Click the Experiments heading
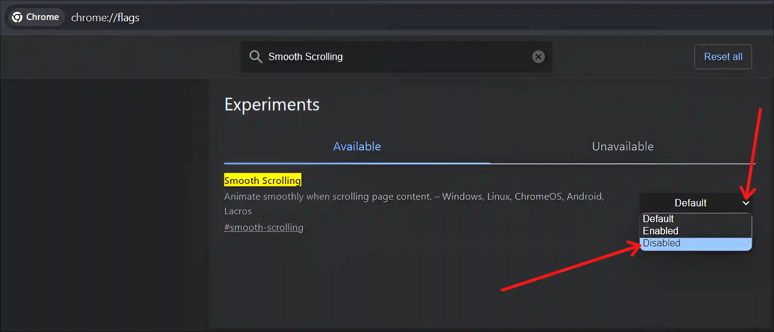The width and height of the screenshot is (774, 332). [272, 105]
